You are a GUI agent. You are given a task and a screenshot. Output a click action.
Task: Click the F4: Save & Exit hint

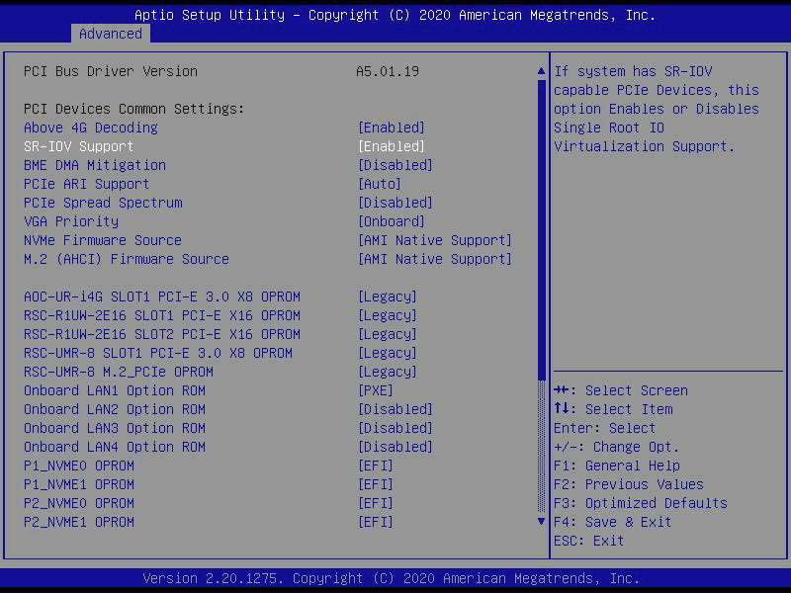[x=612, y=522]
